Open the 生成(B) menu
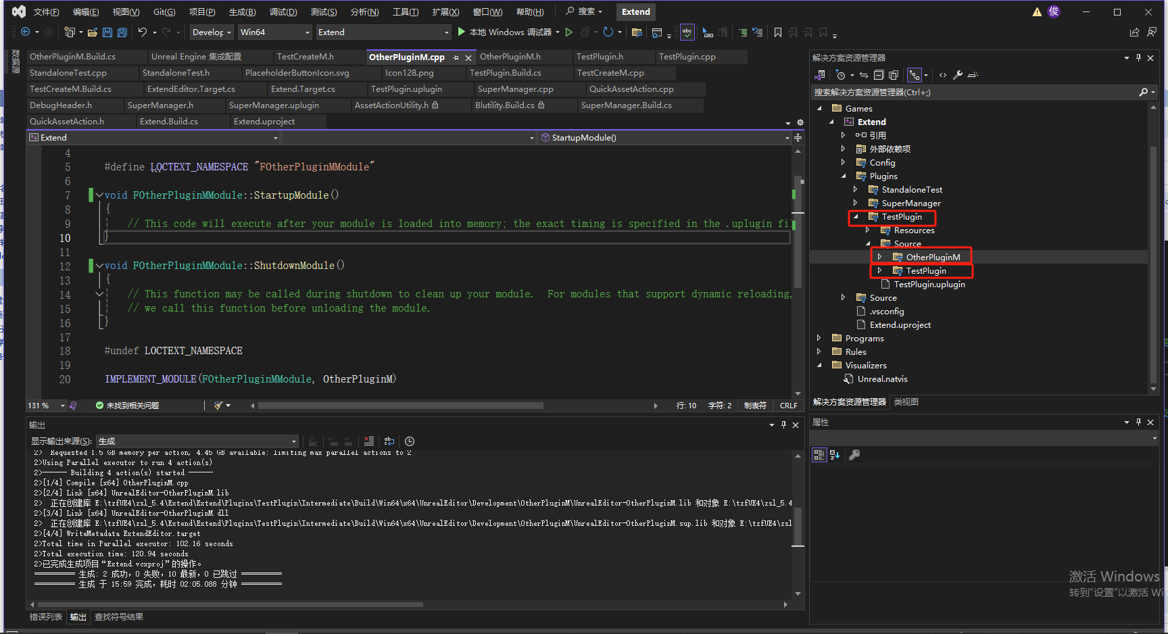1168x634 pixels. click(x=242, y=12)
